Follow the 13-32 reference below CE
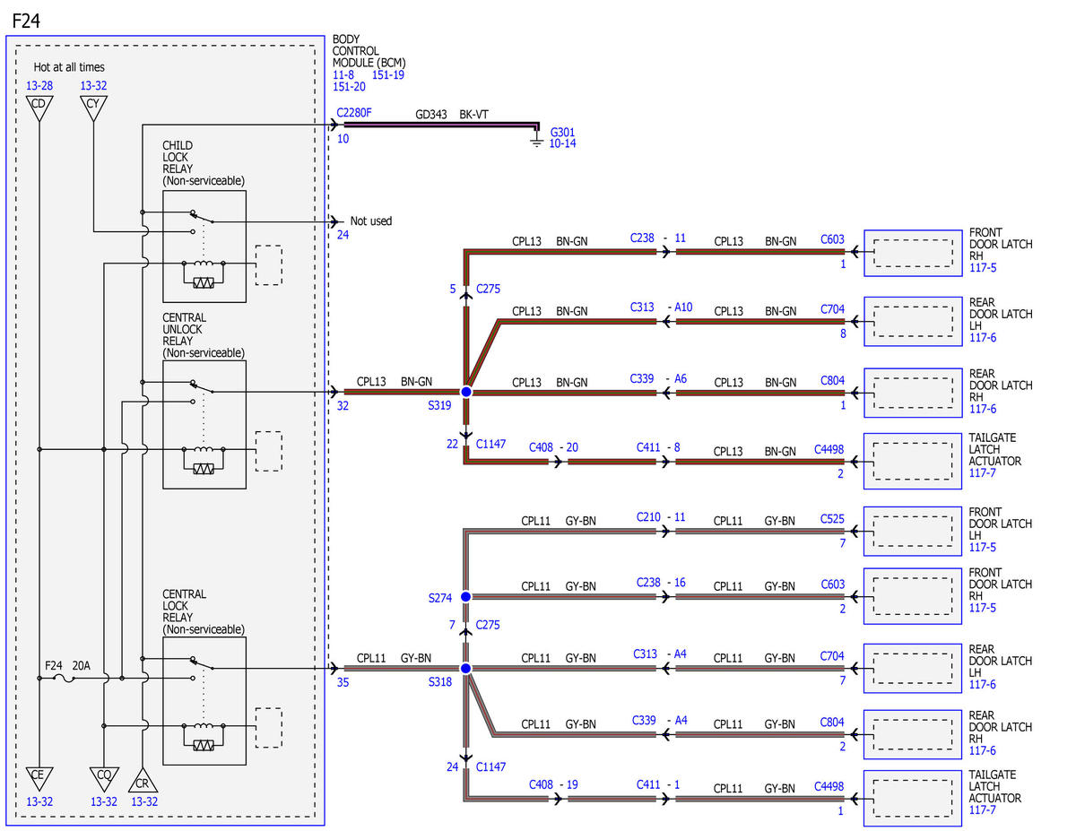 coord(39,801)
